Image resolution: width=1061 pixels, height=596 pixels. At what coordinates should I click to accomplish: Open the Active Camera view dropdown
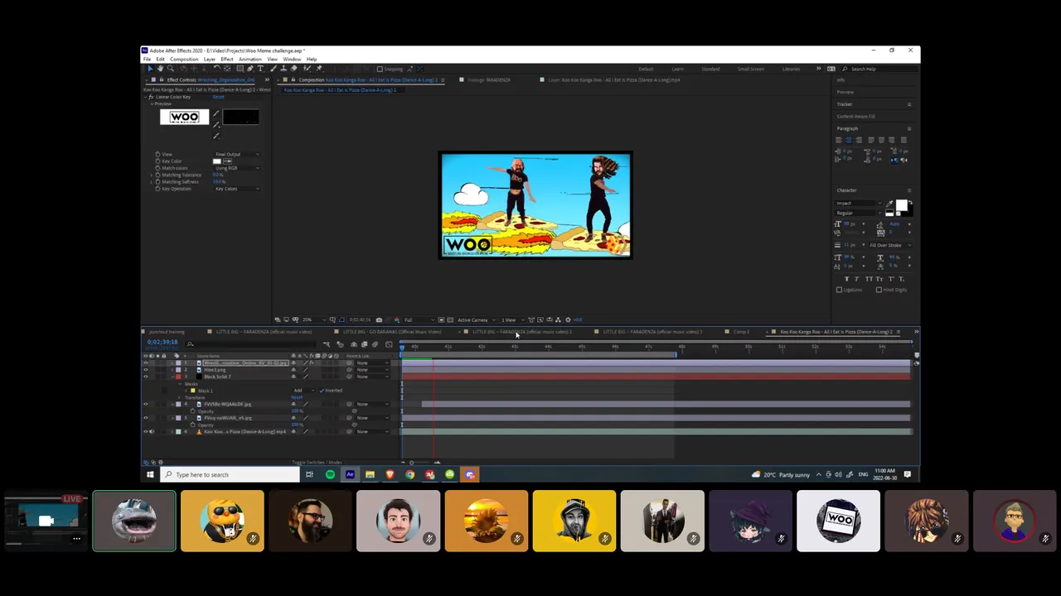coord(476,320)
